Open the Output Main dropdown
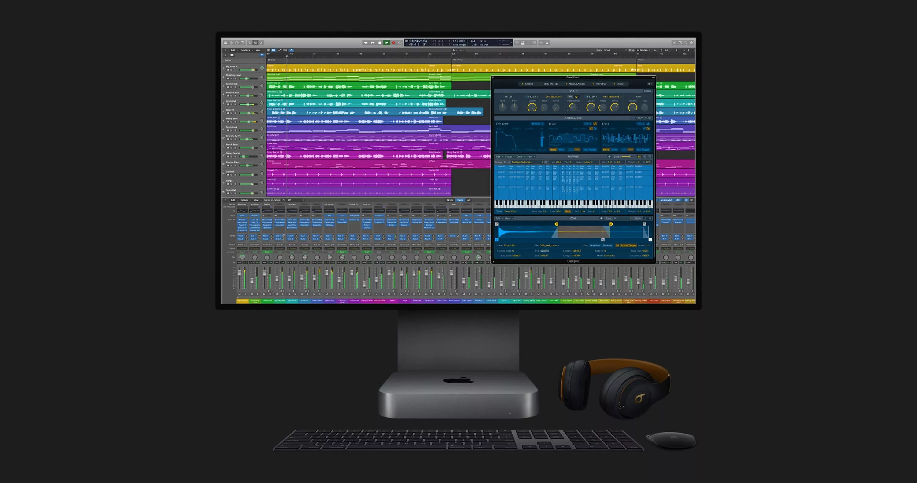The width and height of the screenshot is (917, 483). coord(589,162)
